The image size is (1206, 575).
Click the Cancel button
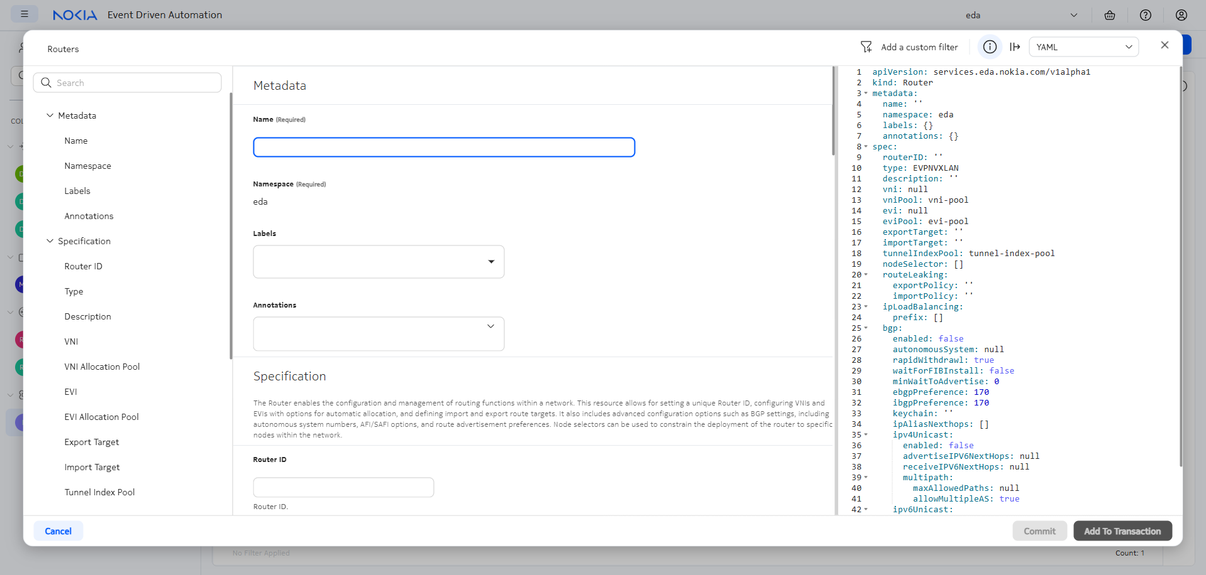point(58,531)
